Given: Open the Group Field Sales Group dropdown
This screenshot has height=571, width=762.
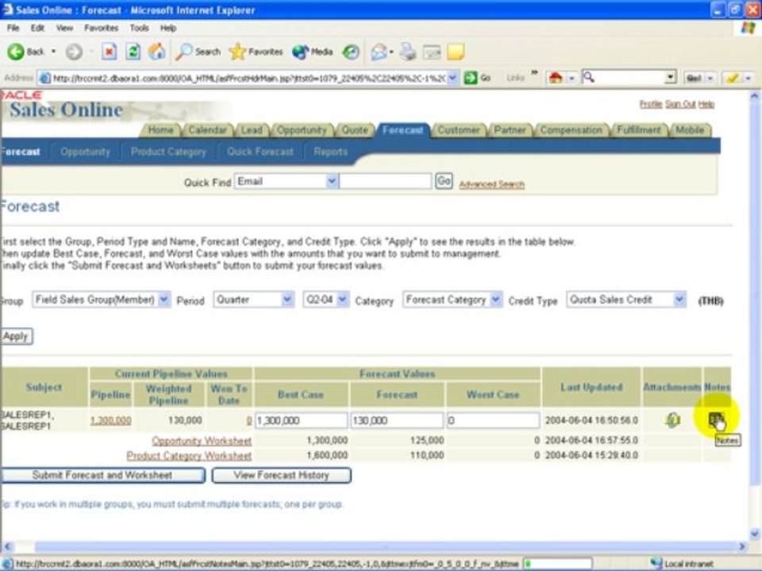Looking at the screenshot, I should (164, 300).
